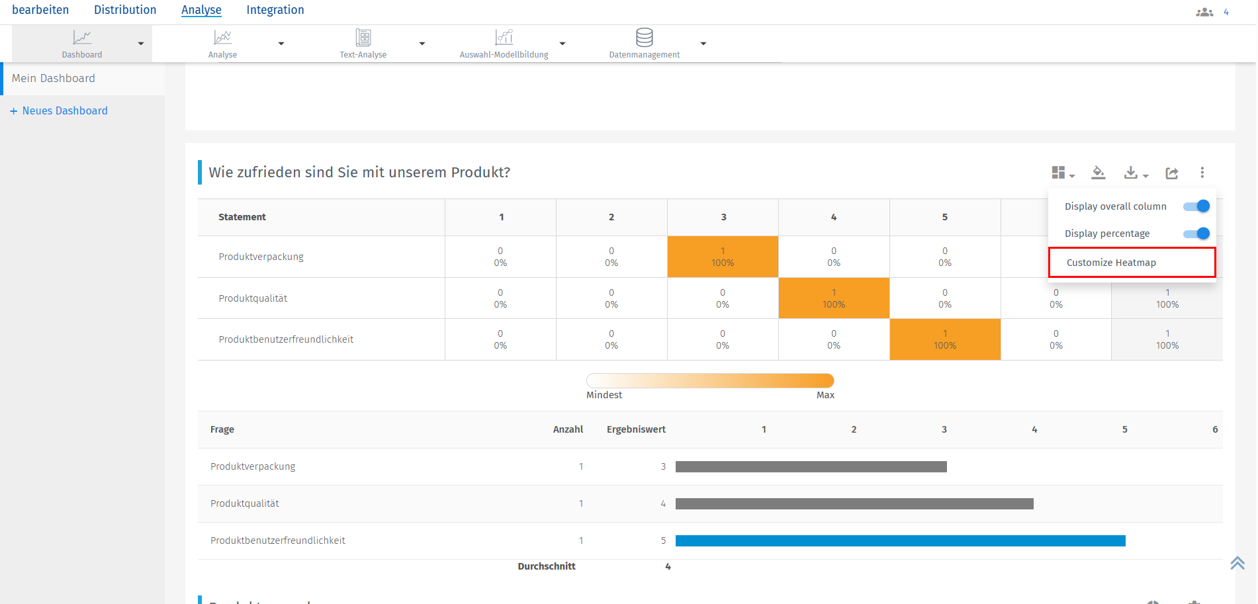Expand the Dashboard dropdown arrow
Image resolution: width=1258 pixels, height=604 pixels.
(141, 44)
